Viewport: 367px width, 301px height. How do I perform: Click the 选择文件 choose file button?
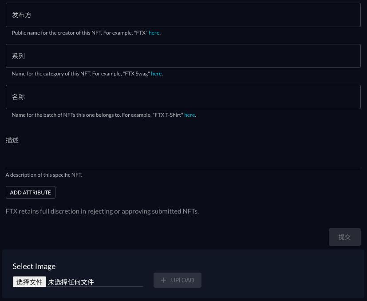pyautogui.click(x=29, y=282)
